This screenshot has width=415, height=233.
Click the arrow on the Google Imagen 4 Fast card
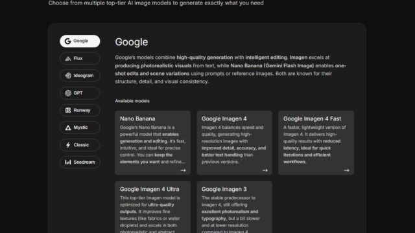tap(346, 170)
